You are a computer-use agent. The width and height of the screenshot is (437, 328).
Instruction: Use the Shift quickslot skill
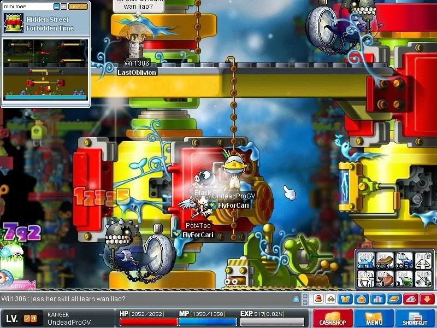[x=365, y=261]
